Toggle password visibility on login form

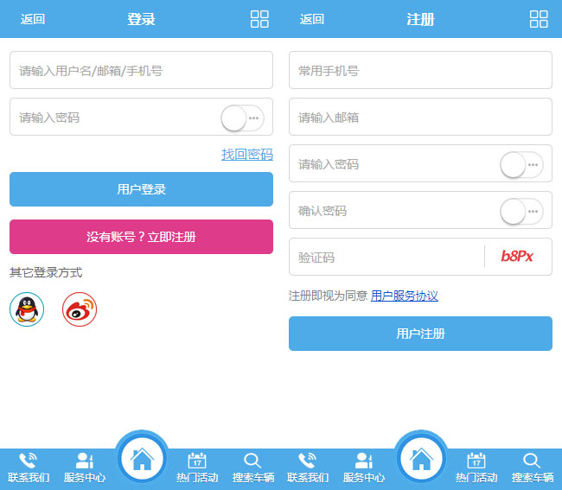click(242, 118)
